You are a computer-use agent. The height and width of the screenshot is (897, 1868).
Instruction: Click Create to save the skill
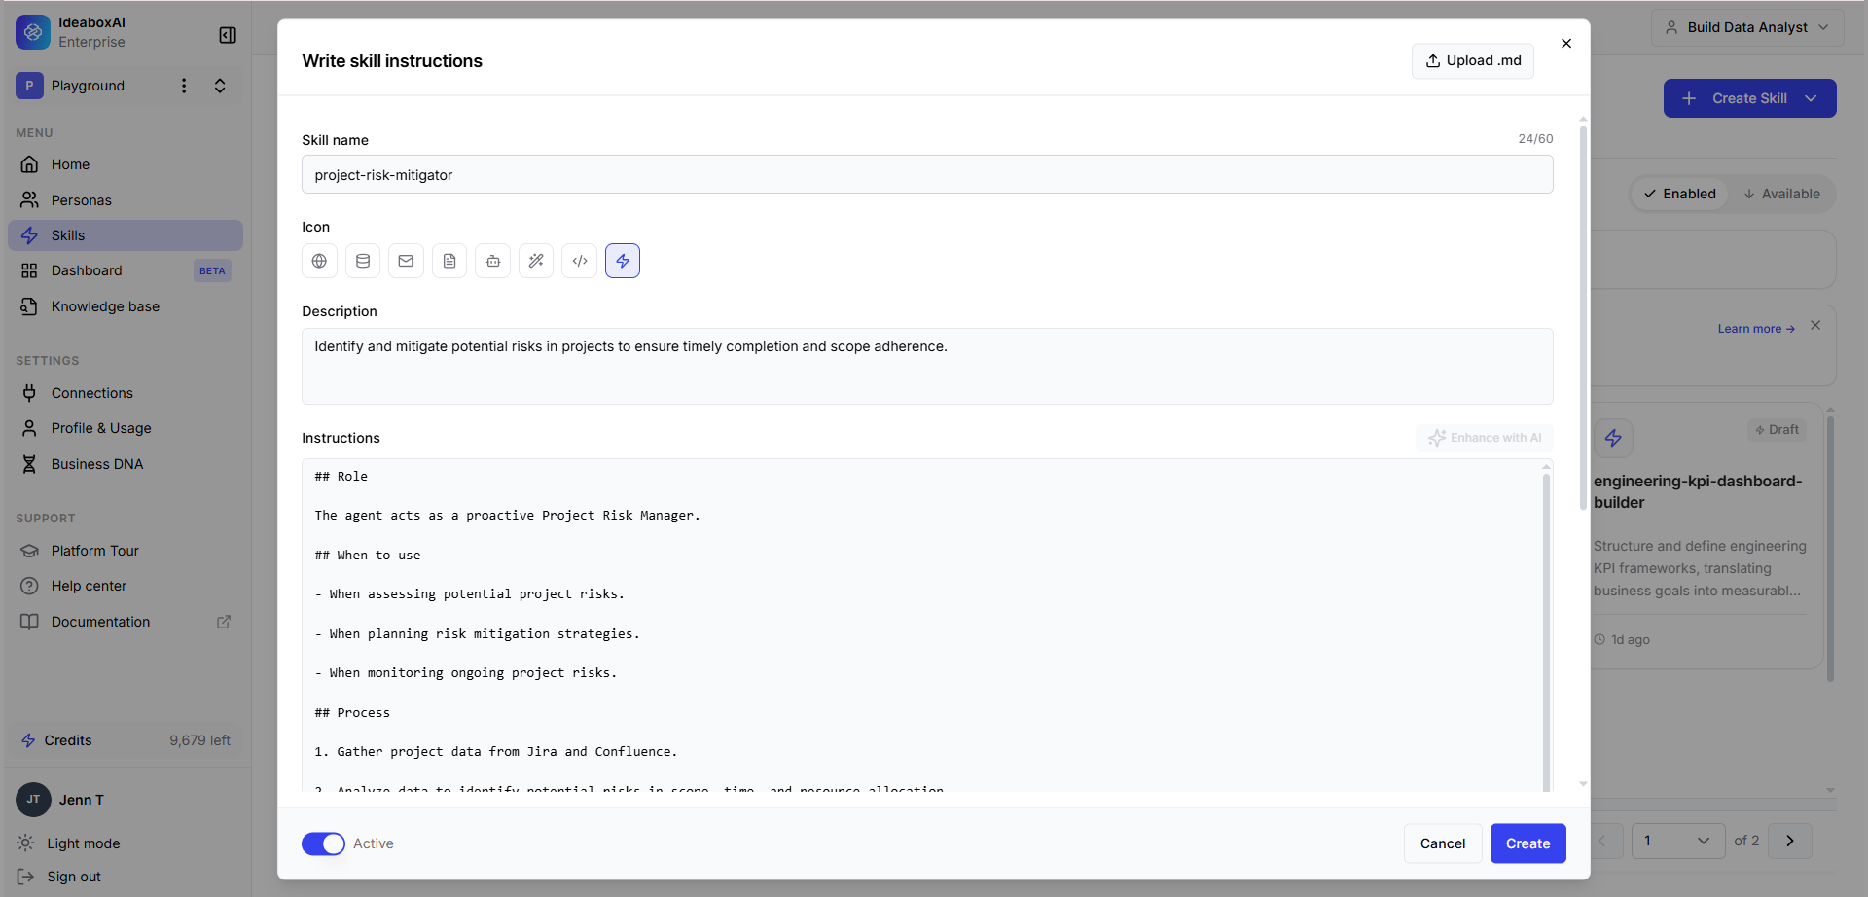point(1527,843)
